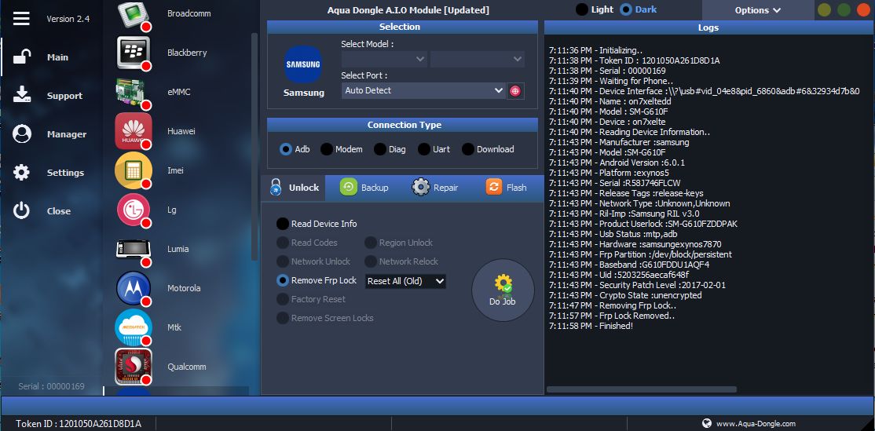Select the Read Device Info option

(283, 224)
